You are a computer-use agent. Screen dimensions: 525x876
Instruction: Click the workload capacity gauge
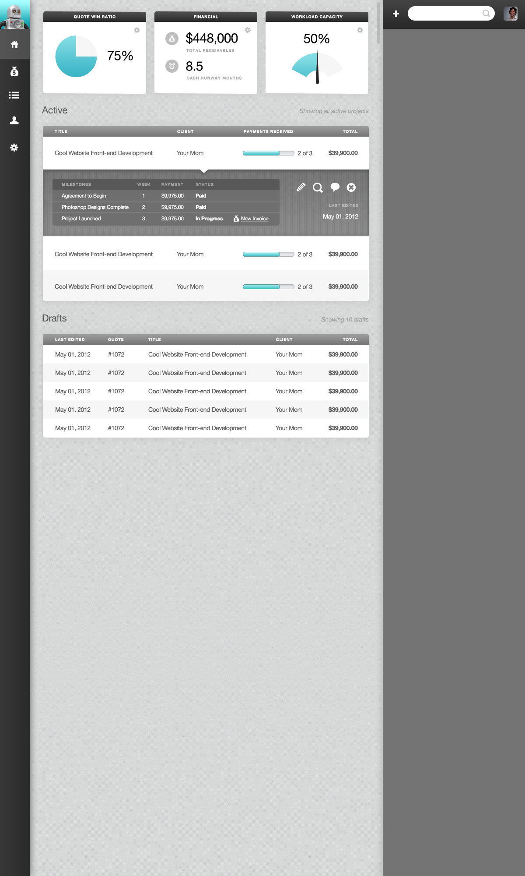tap(317, 67)
